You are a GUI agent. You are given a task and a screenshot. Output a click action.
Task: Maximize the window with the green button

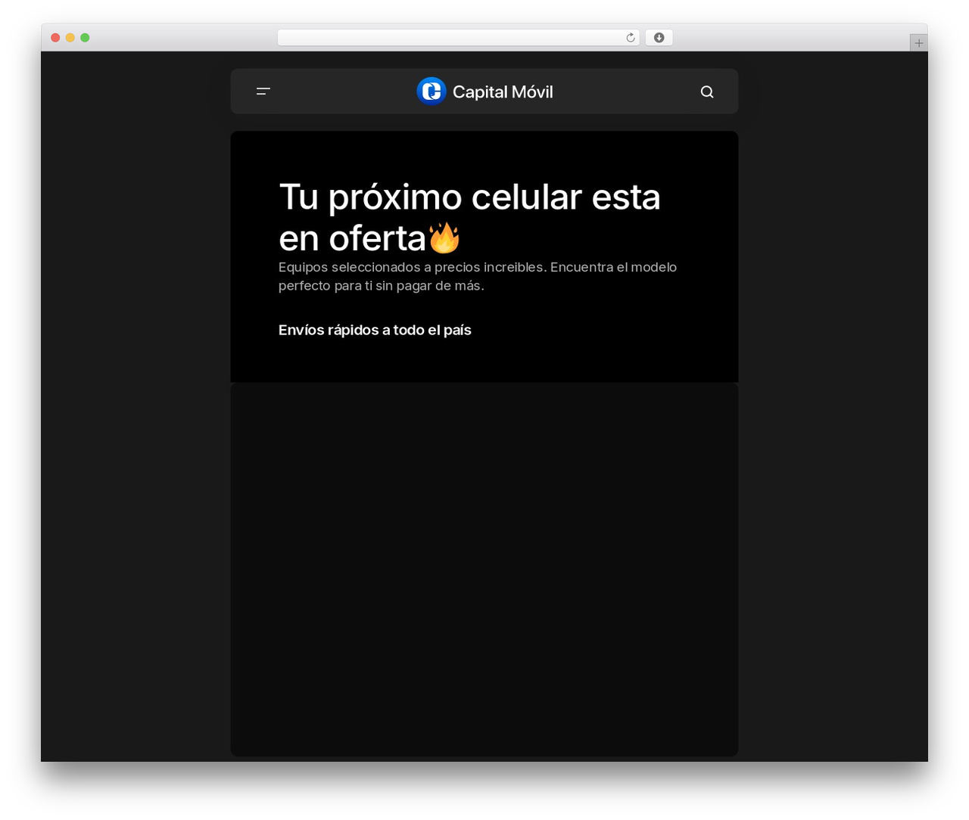tap(85, 38)
